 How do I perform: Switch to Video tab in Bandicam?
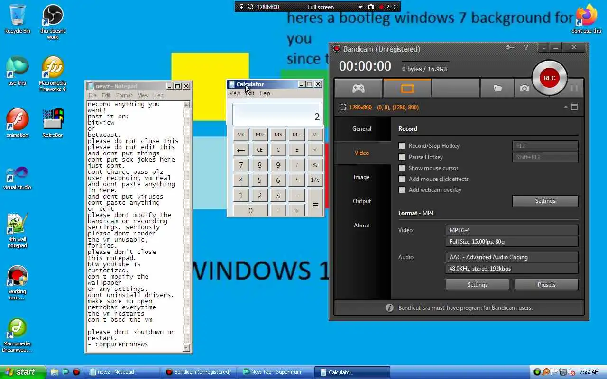(362, 153)
